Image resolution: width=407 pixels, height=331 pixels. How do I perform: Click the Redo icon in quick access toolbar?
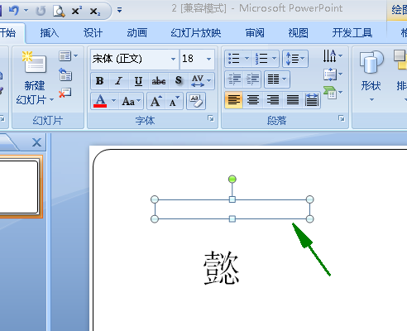click(41, 11)
